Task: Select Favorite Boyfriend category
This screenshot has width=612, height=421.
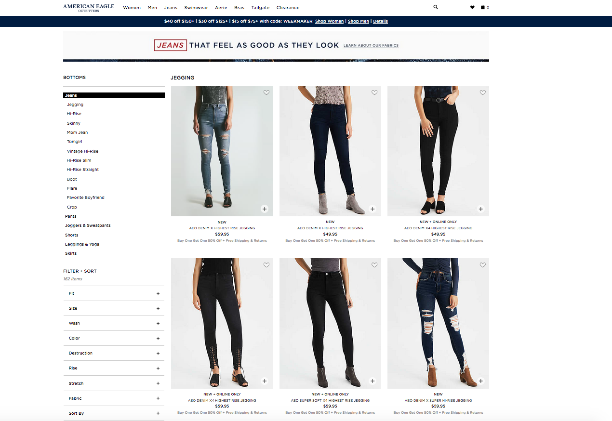Action: (86, 197)
